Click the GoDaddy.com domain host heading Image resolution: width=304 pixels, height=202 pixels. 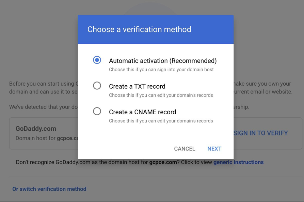click(36, 129)
